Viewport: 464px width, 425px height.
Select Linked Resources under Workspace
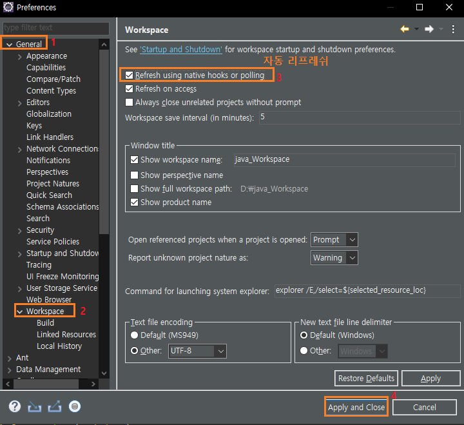coord(66,334)
